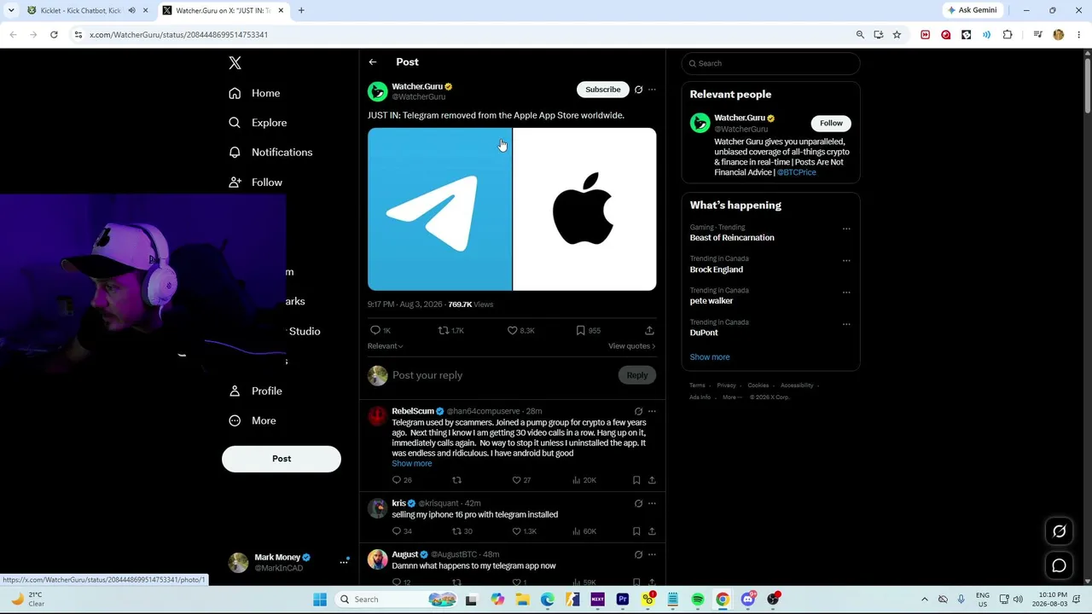Open More in the sidebar menu
Viewport: 1092px width, 614px height.
[x=264, y=420]
